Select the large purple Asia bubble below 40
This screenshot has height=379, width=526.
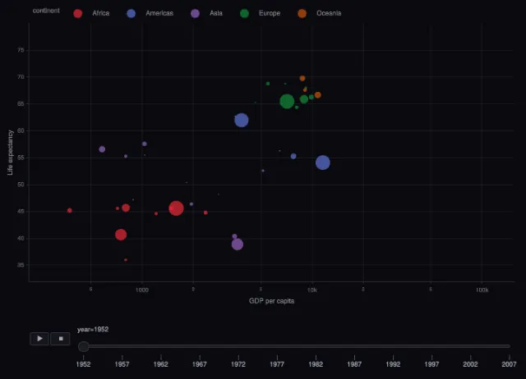point(238,244)
